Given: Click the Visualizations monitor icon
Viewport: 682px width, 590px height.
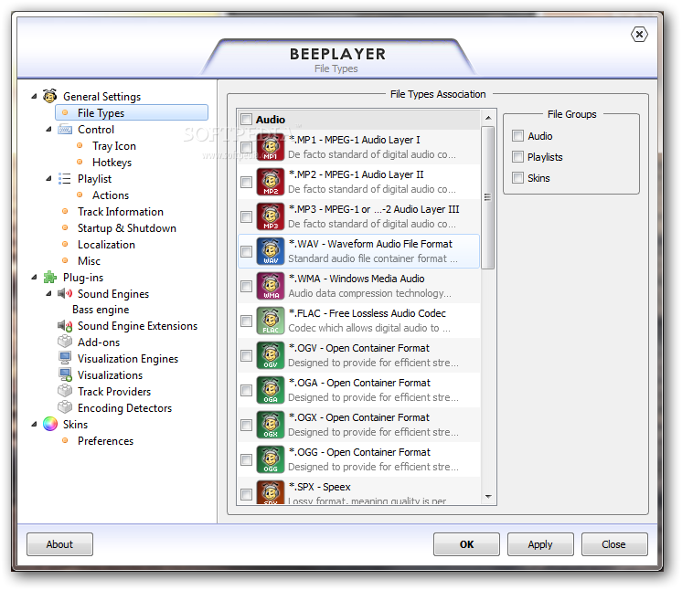Looking at the screenshot, I should click(x=65, y=375).
